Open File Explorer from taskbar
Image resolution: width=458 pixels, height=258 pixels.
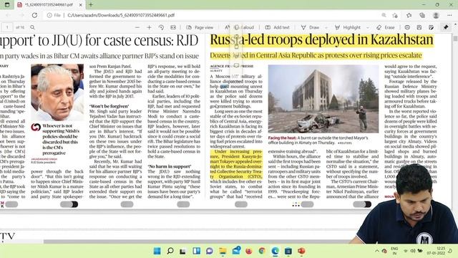click(x=223, y=251)
